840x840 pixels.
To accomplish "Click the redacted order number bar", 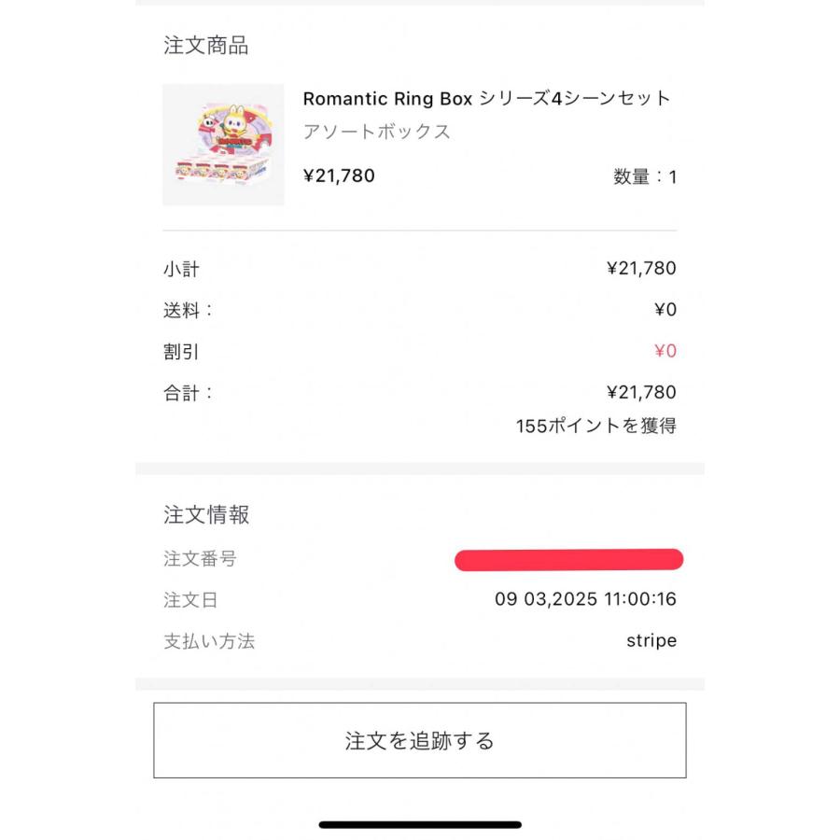I will click(x=567, y=559).
